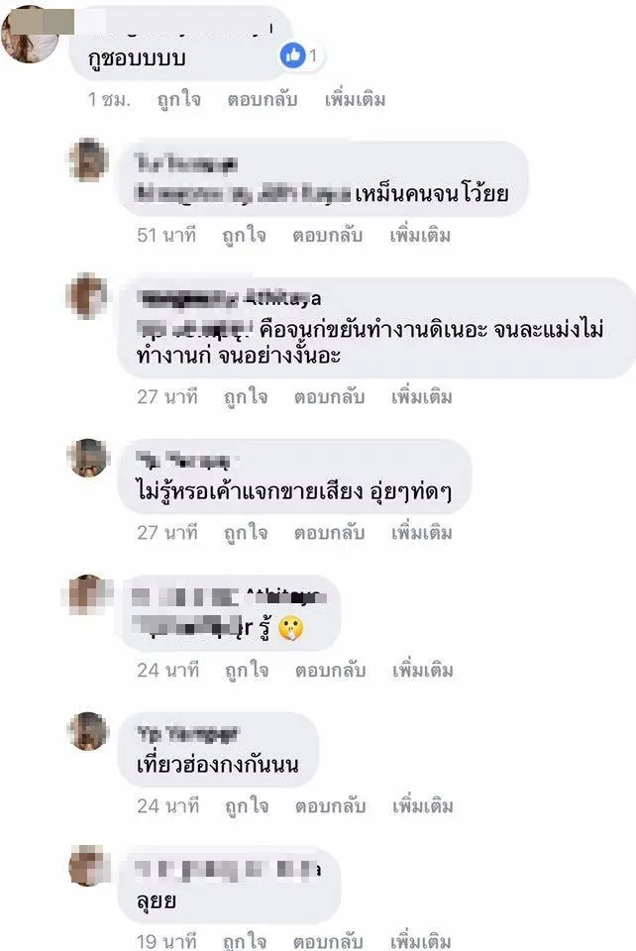Click ถูกใจ under the 1 ชม. comment
The height and width of the screenshot is (951, 636).
click(179, 99)
